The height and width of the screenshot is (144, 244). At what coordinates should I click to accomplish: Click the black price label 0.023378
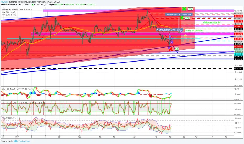[x=239, y=57]
